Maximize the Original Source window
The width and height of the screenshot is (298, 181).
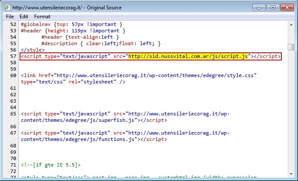pyautogui.click(x=272, y=7)
